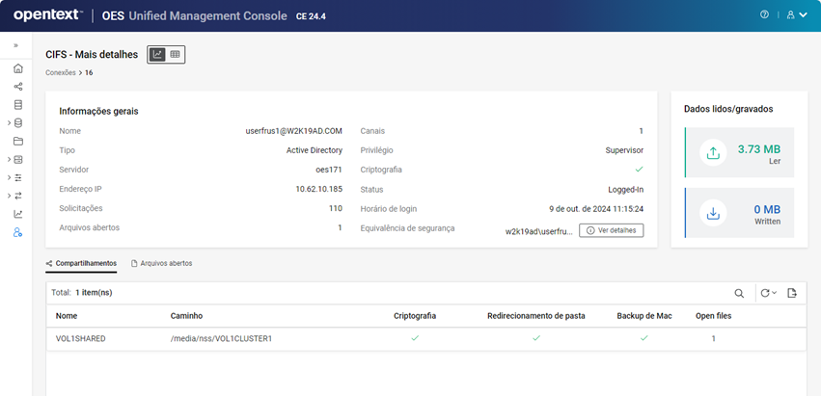821x396 pixels.
Task: Click the w2k19ad\userfru... security equivalence value
Action: pyautogui.click(x=539, y=230)
